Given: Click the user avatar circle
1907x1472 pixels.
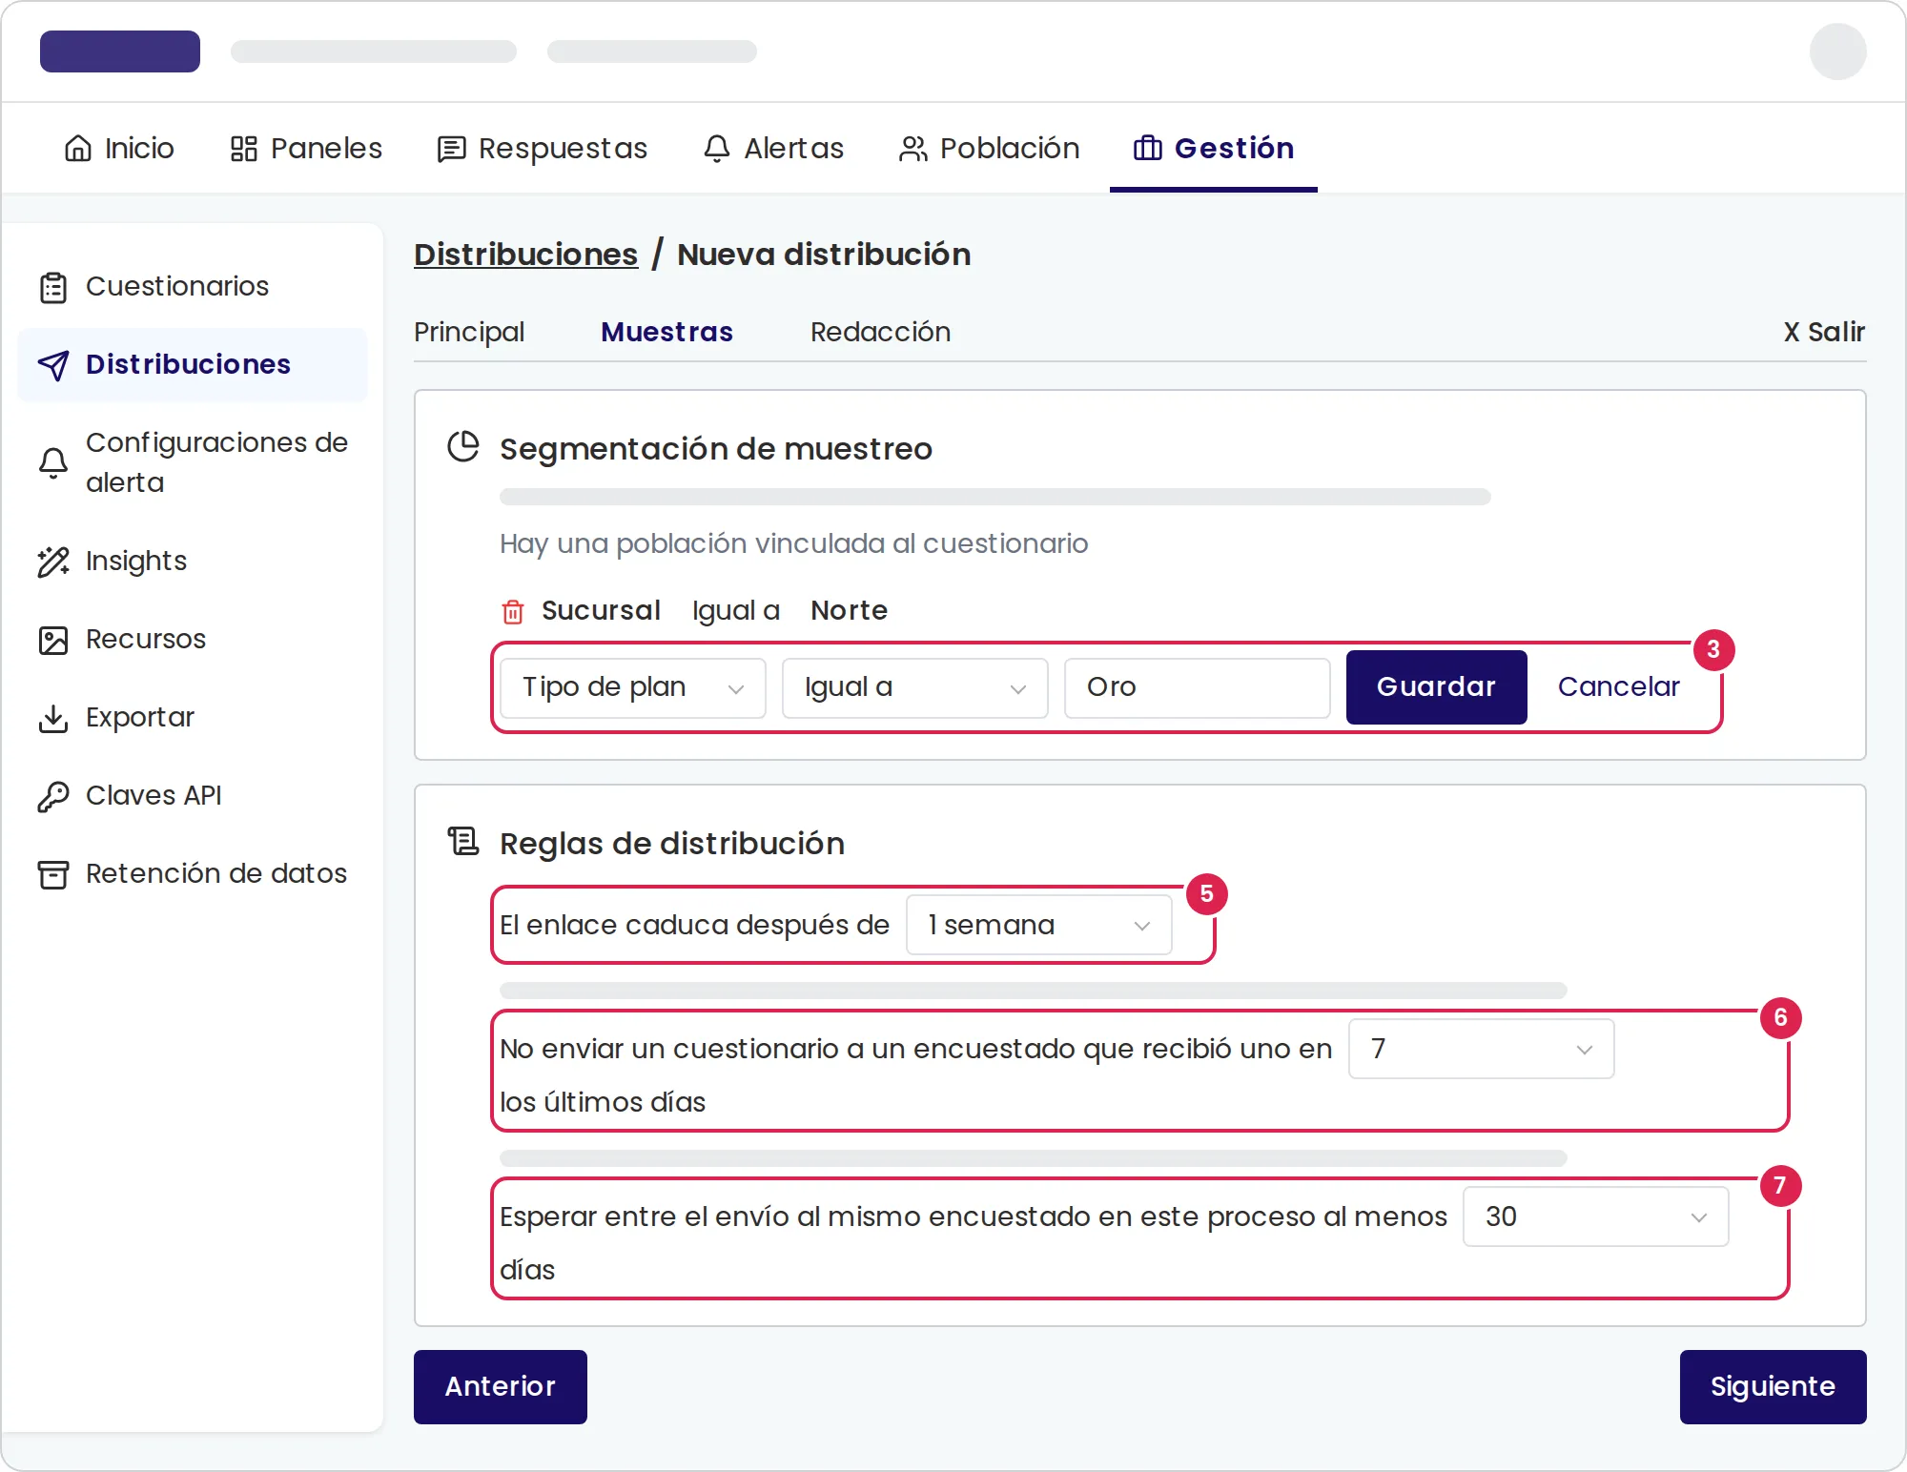Looking at the screenshot, I should point(1838,51).
